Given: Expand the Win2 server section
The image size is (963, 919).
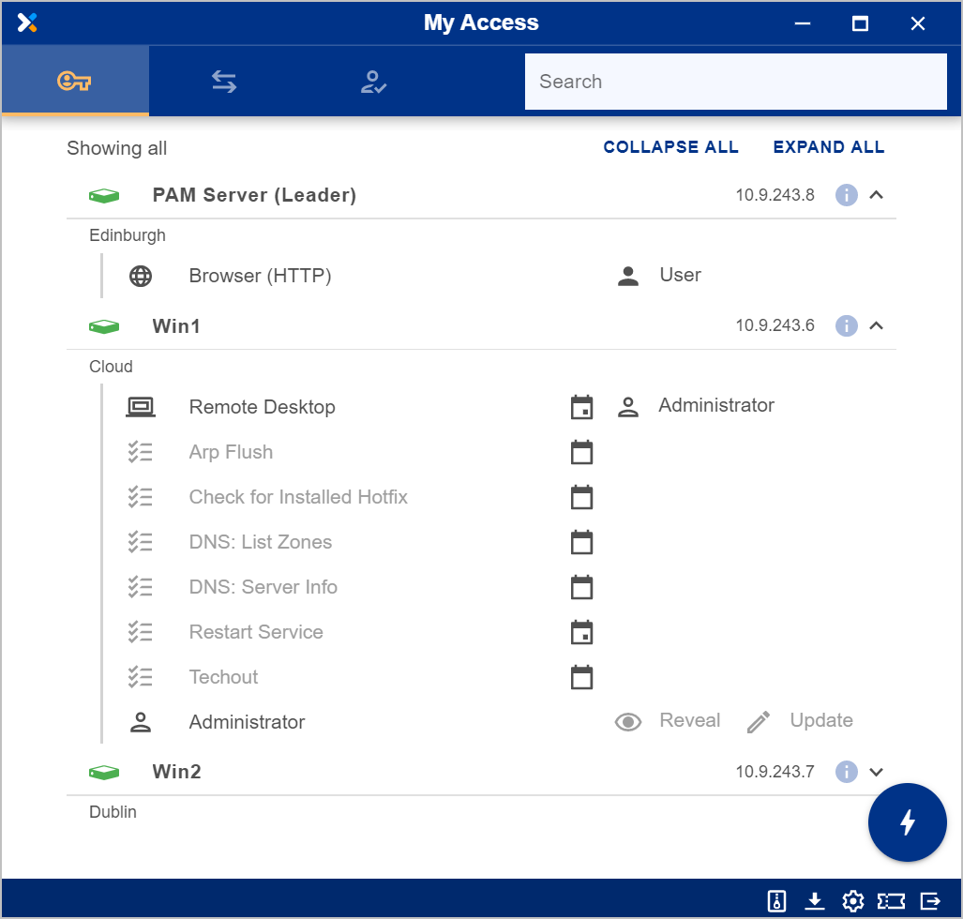Looking at the screenshot, I should pos(877,772).
